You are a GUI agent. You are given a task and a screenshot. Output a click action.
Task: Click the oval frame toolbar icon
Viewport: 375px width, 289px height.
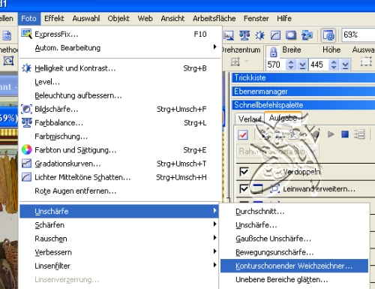coord(291,35)
